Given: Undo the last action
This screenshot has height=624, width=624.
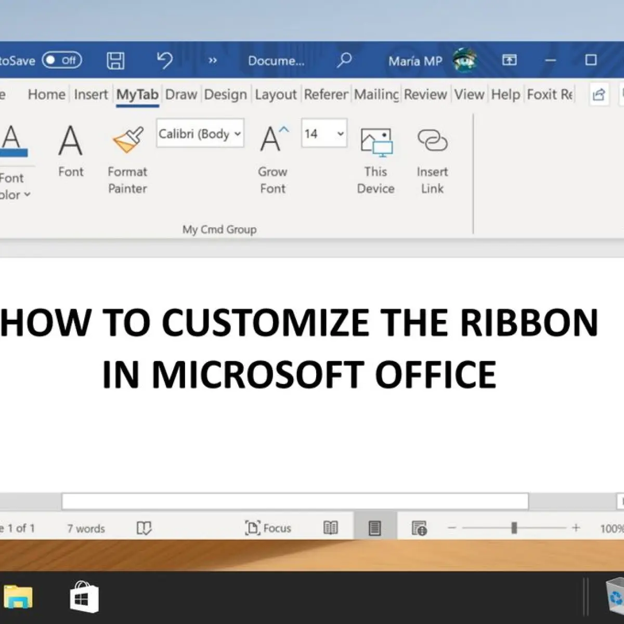Looking at the screenshot, I should 164,60.
